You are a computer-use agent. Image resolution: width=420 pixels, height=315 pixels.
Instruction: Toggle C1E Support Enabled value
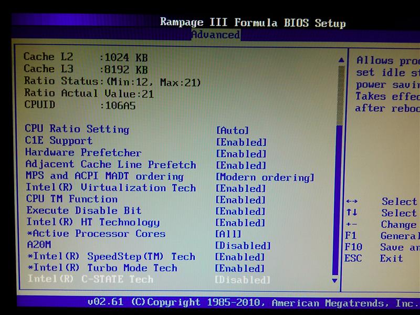[241, 142]
